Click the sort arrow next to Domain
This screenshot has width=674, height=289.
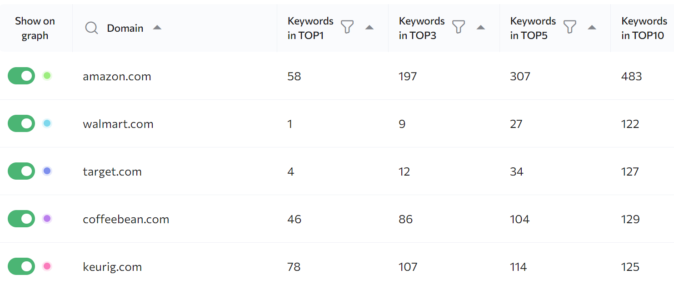click(x=157, y=27)
